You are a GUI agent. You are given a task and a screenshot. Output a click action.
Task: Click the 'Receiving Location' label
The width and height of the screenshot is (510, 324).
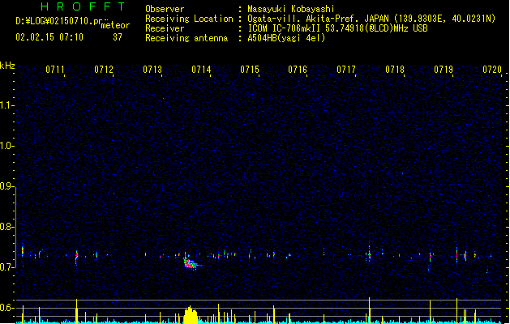(189, 19)
